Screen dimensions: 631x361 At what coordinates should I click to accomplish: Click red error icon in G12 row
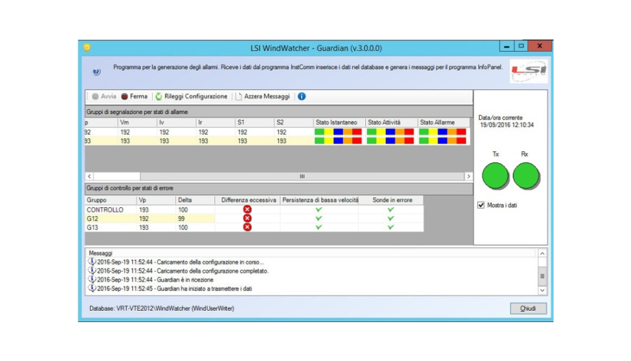[247, 218]
